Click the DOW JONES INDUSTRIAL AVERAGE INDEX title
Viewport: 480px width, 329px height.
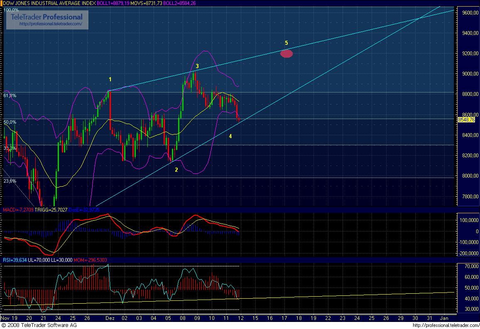[x=49, y=3]
